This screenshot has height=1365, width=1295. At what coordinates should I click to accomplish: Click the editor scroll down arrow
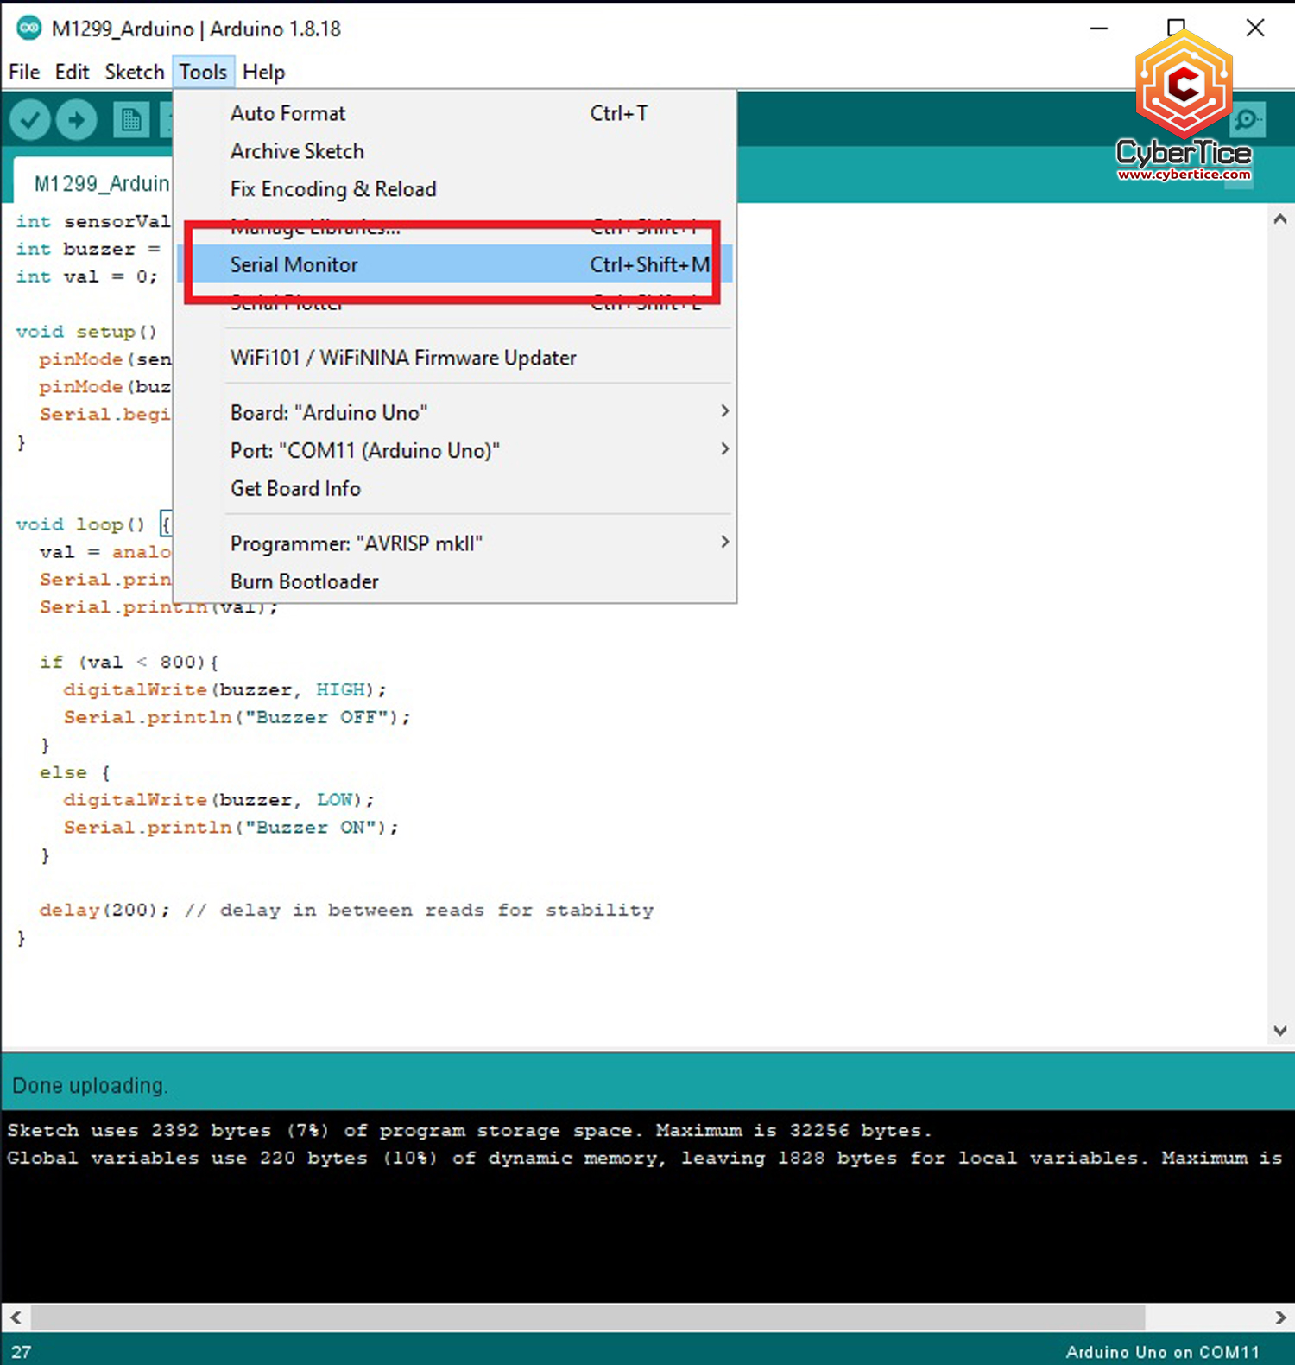(1279, 1030)
